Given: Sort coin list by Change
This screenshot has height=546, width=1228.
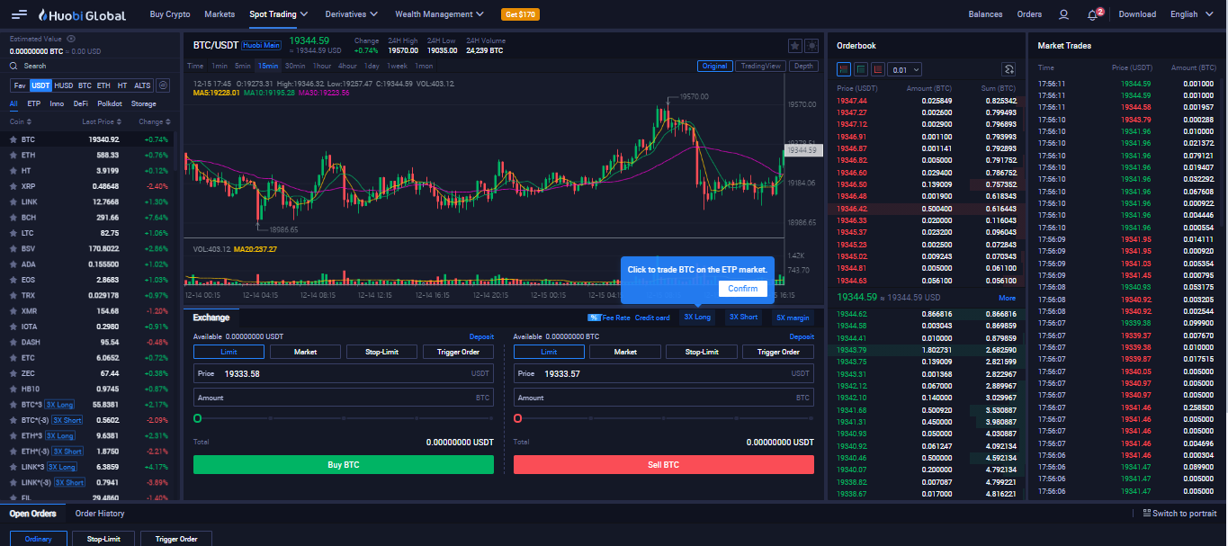Looking at the screenshot, I should tap(153, 121).
